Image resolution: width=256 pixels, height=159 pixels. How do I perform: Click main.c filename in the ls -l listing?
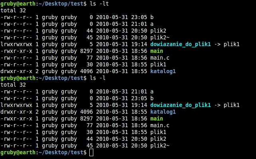point(160,125)
